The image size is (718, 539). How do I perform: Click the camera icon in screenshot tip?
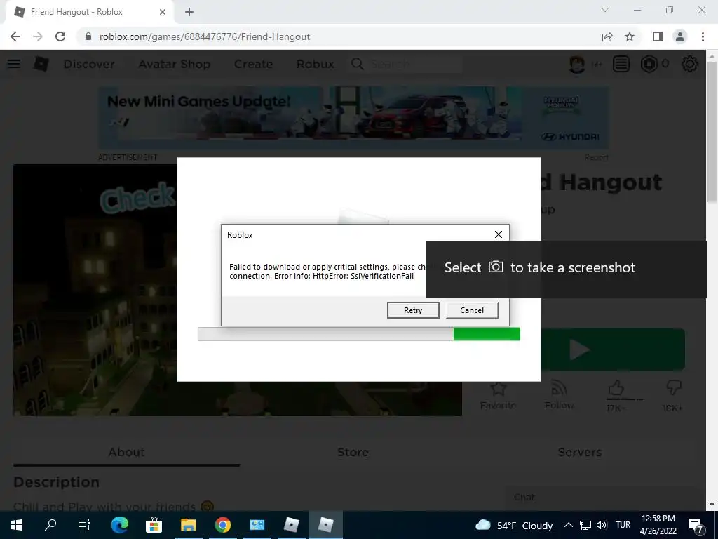(x=496, y=267)
